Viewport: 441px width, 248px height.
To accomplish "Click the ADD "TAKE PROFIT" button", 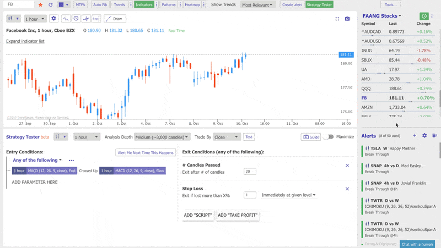I will pyautogui.click(x=238, y=215).
